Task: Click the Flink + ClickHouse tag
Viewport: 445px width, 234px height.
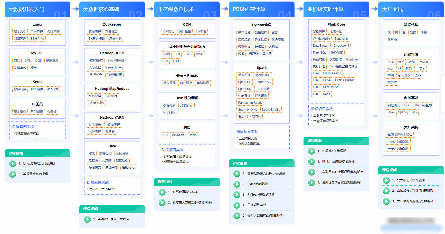Action: point(326,87)
